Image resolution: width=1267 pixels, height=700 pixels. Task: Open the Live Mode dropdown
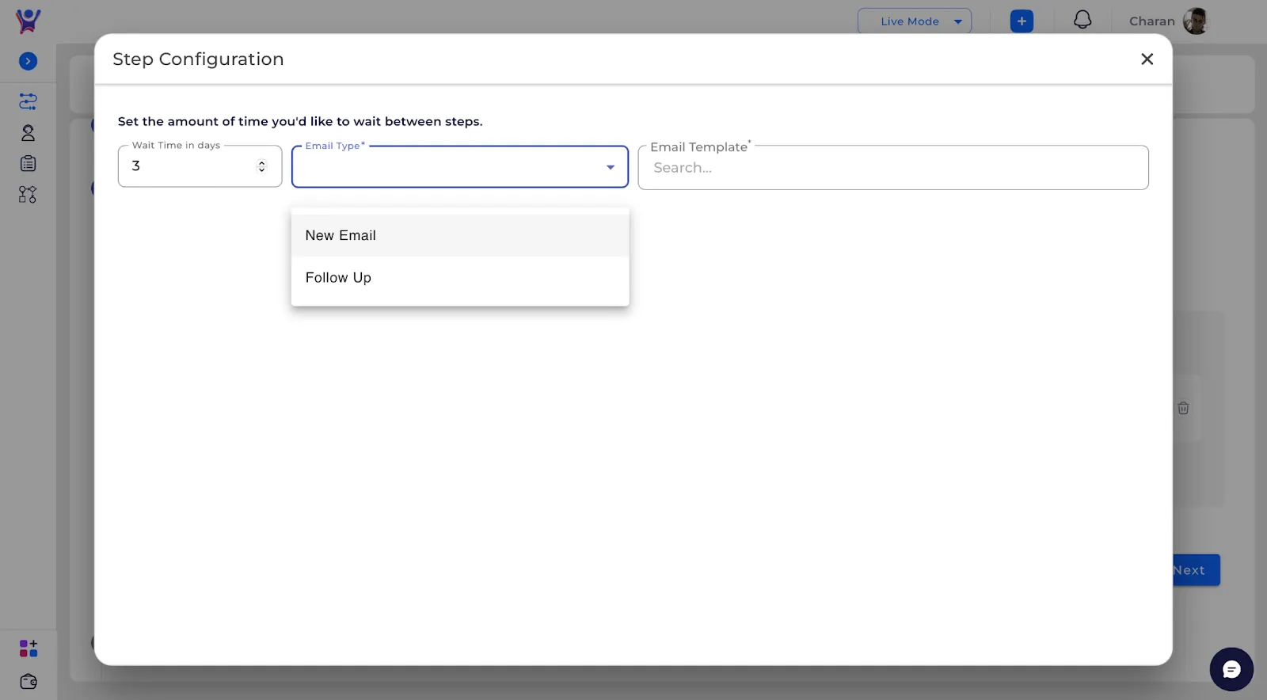pos(915,21)
